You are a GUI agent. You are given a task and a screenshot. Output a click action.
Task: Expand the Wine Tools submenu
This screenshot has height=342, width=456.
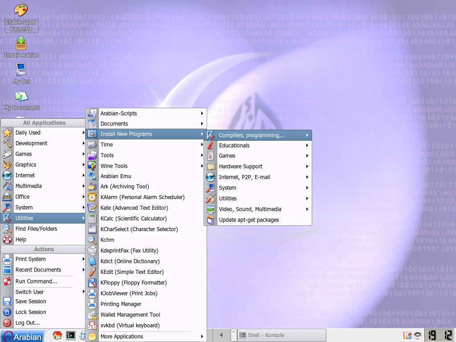coord(146,166)
